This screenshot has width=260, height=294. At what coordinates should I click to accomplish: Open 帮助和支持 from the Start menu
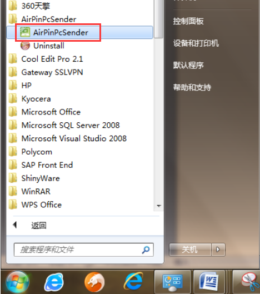click(x=192, y=87)
